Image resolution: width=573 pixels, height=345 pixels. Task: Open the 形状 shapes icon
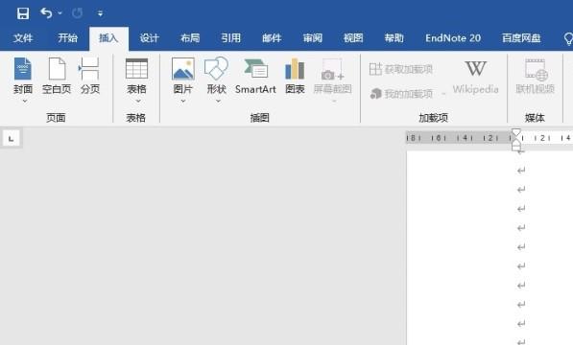click(216, 69)
